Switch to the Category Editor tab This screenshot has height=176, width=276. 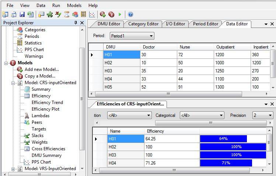click(143, 24)
